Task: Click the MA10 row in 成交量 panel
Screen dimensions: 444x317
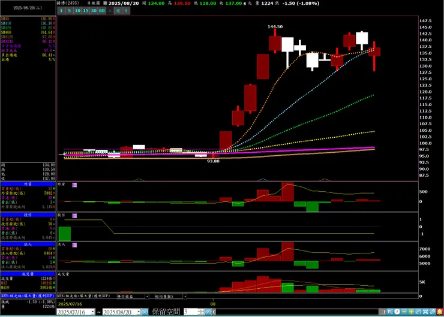Action: coord(28,288)
